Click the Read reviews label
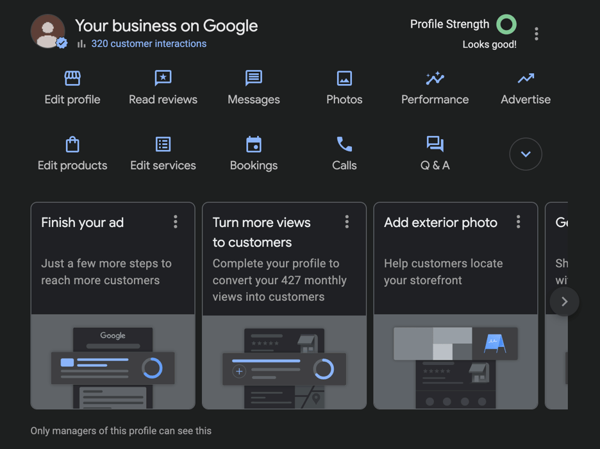The height and width of the screenshot is (449, 600). tap(163, 99)
